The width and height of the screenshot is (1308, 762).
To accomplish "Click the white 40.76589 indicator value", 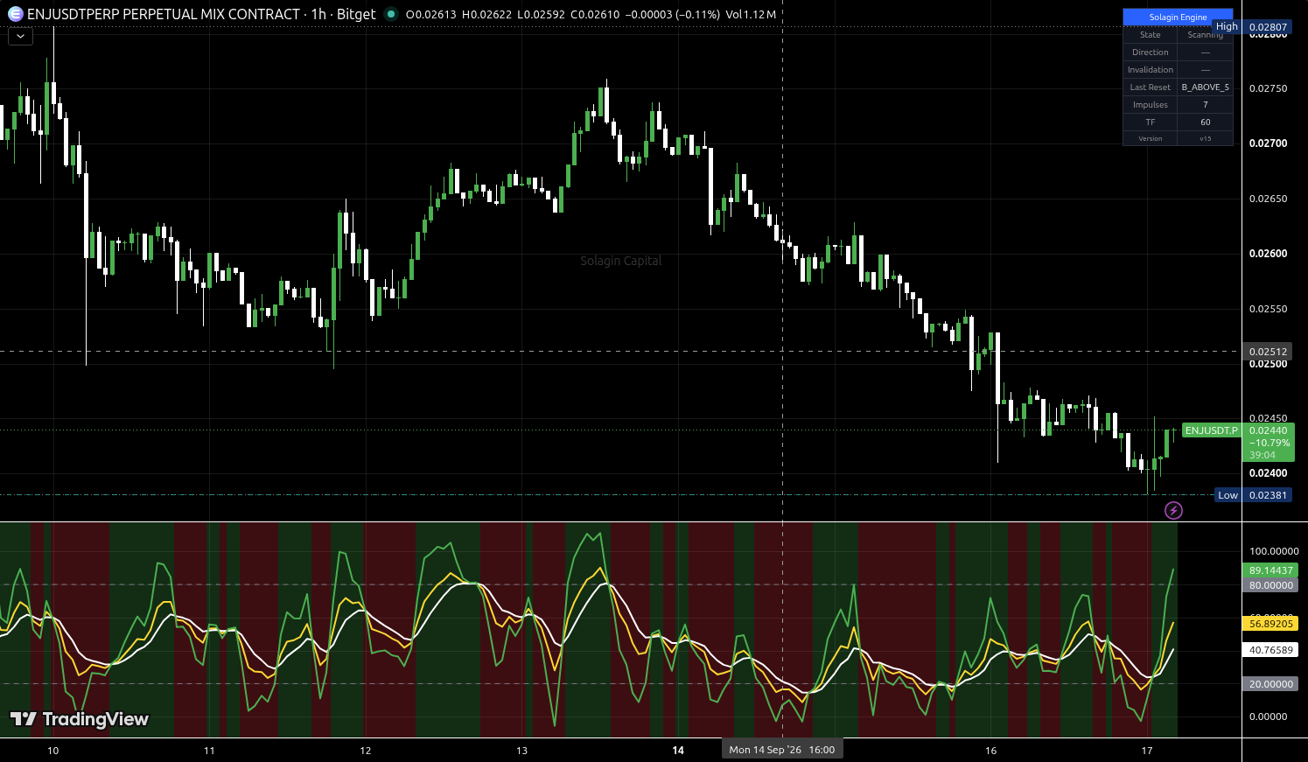I will 1270,650.
